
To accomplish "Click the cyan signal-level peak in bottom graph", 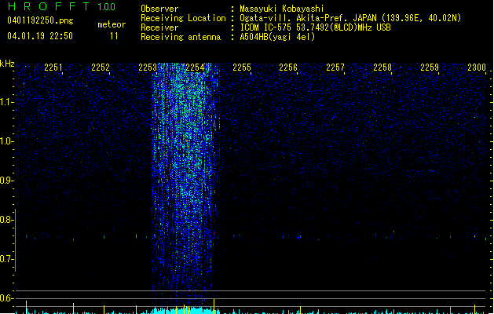I will click(186, 310).
